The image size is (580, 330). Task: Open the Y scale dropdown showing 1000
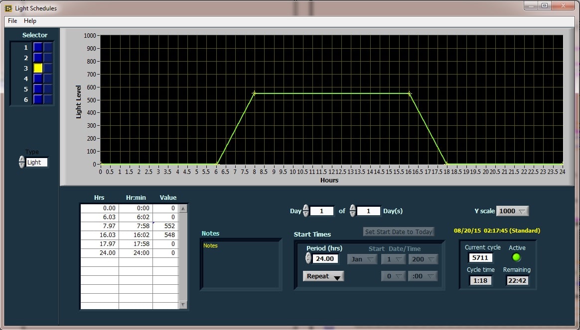(512, 211)
